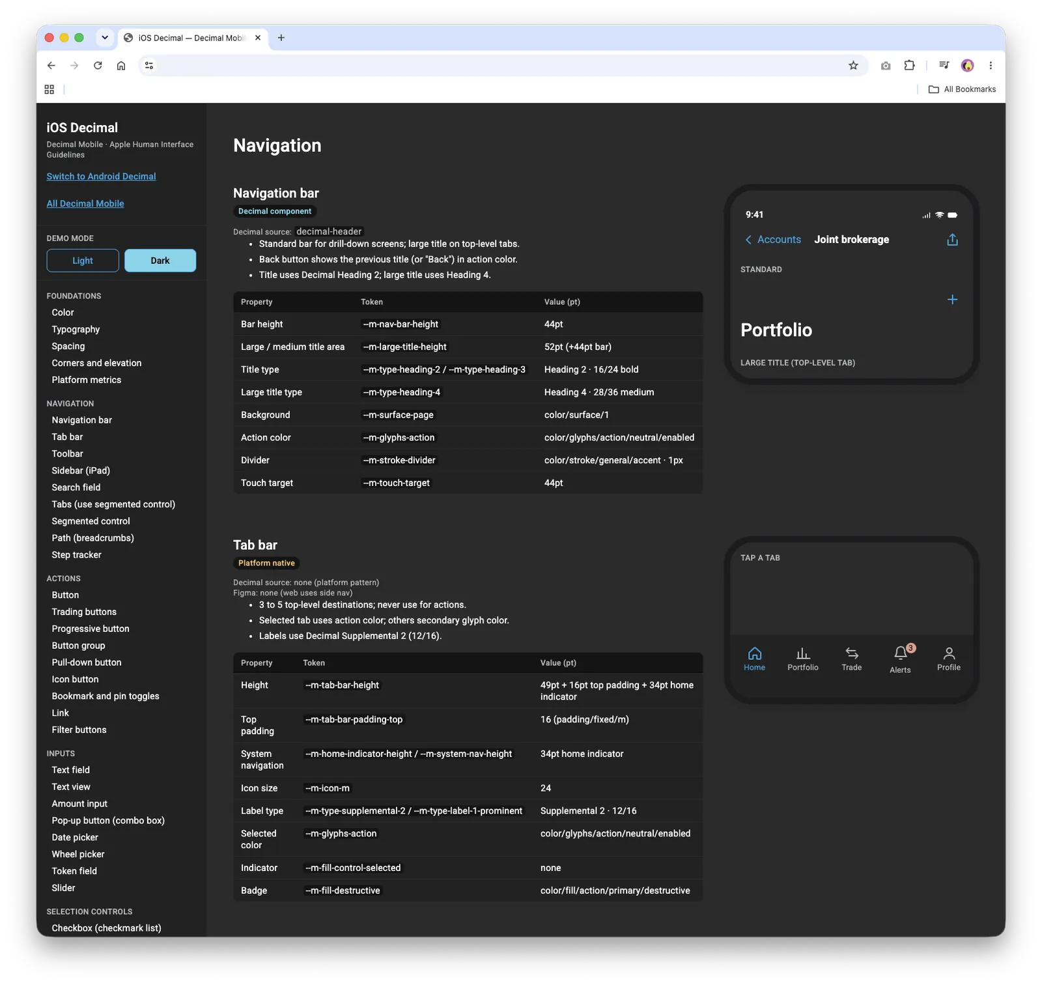Click the Decimal component badge

[x=275, y=212]
